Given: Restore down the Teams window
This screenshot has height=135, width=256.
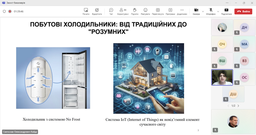Looking at the screenshot, I should (x=244, y=3).
